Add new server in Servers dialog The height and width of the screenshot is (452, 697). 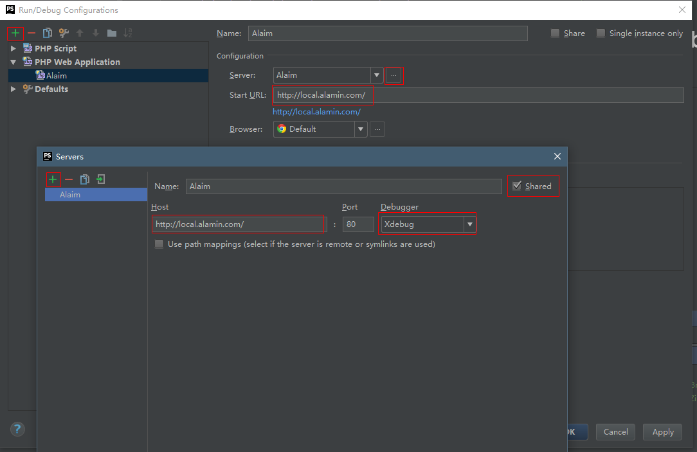[x=53, y=179]
